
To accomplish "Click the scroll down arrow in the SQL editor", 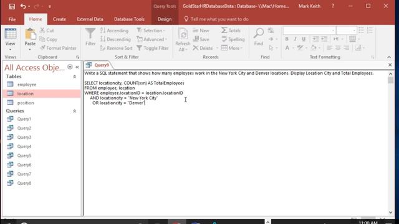I will pyautogui.click(x=391, y=212).
